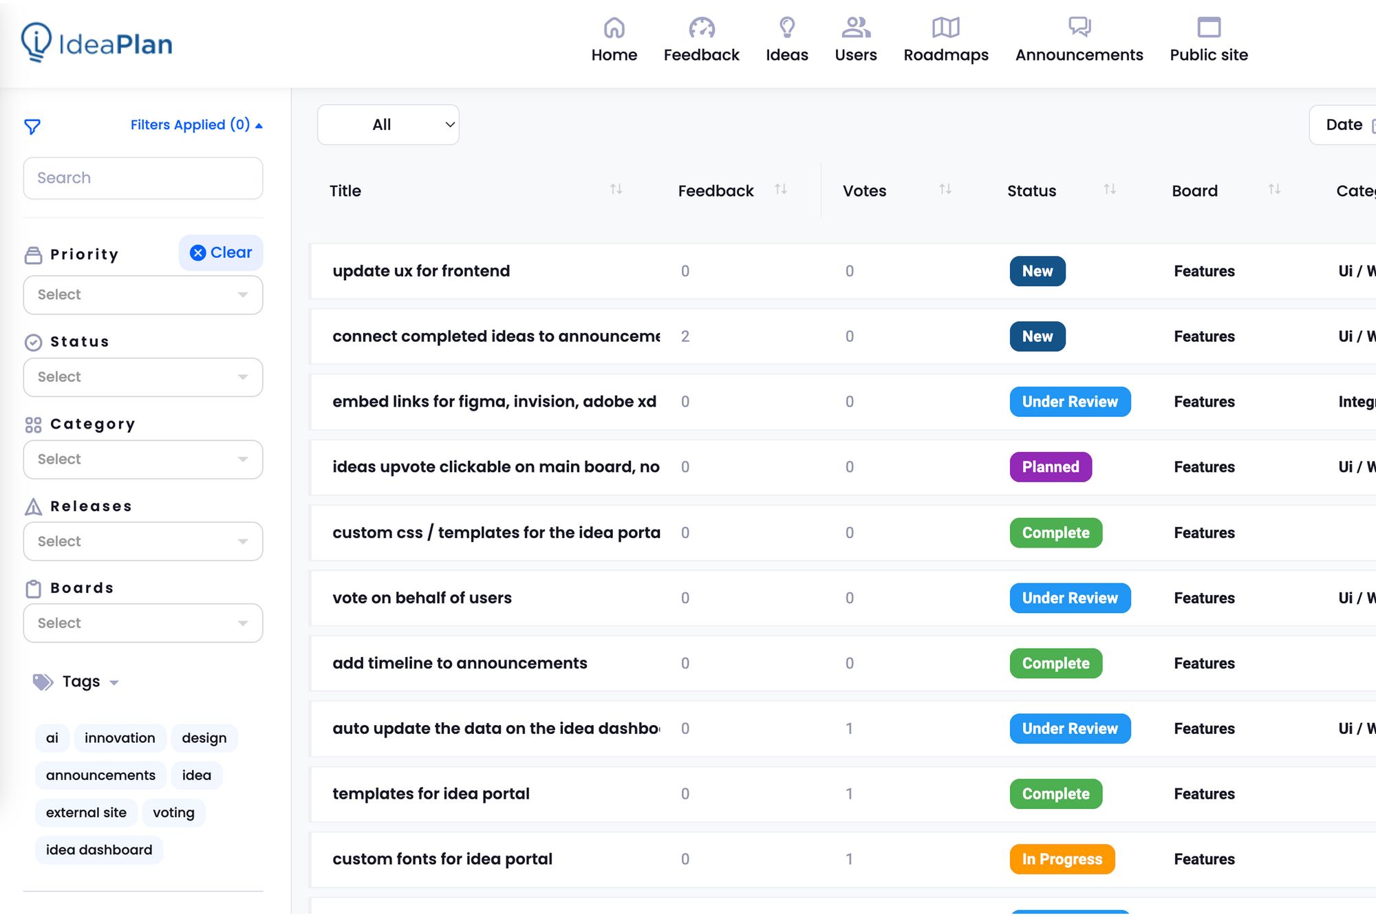
Task: Open Public site via the browser icon
Action: click(1209, 29)
